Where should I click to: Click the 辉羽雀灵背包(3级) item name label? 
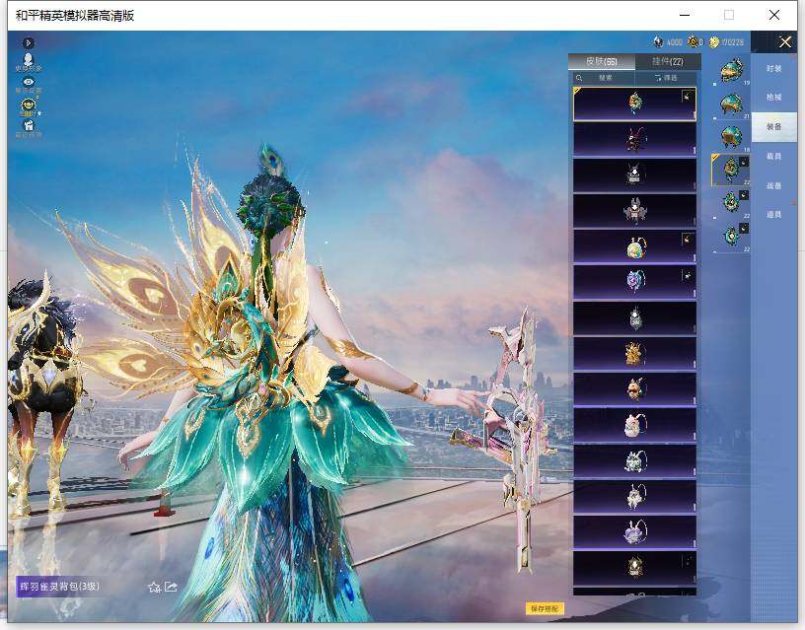coord(59,587)
